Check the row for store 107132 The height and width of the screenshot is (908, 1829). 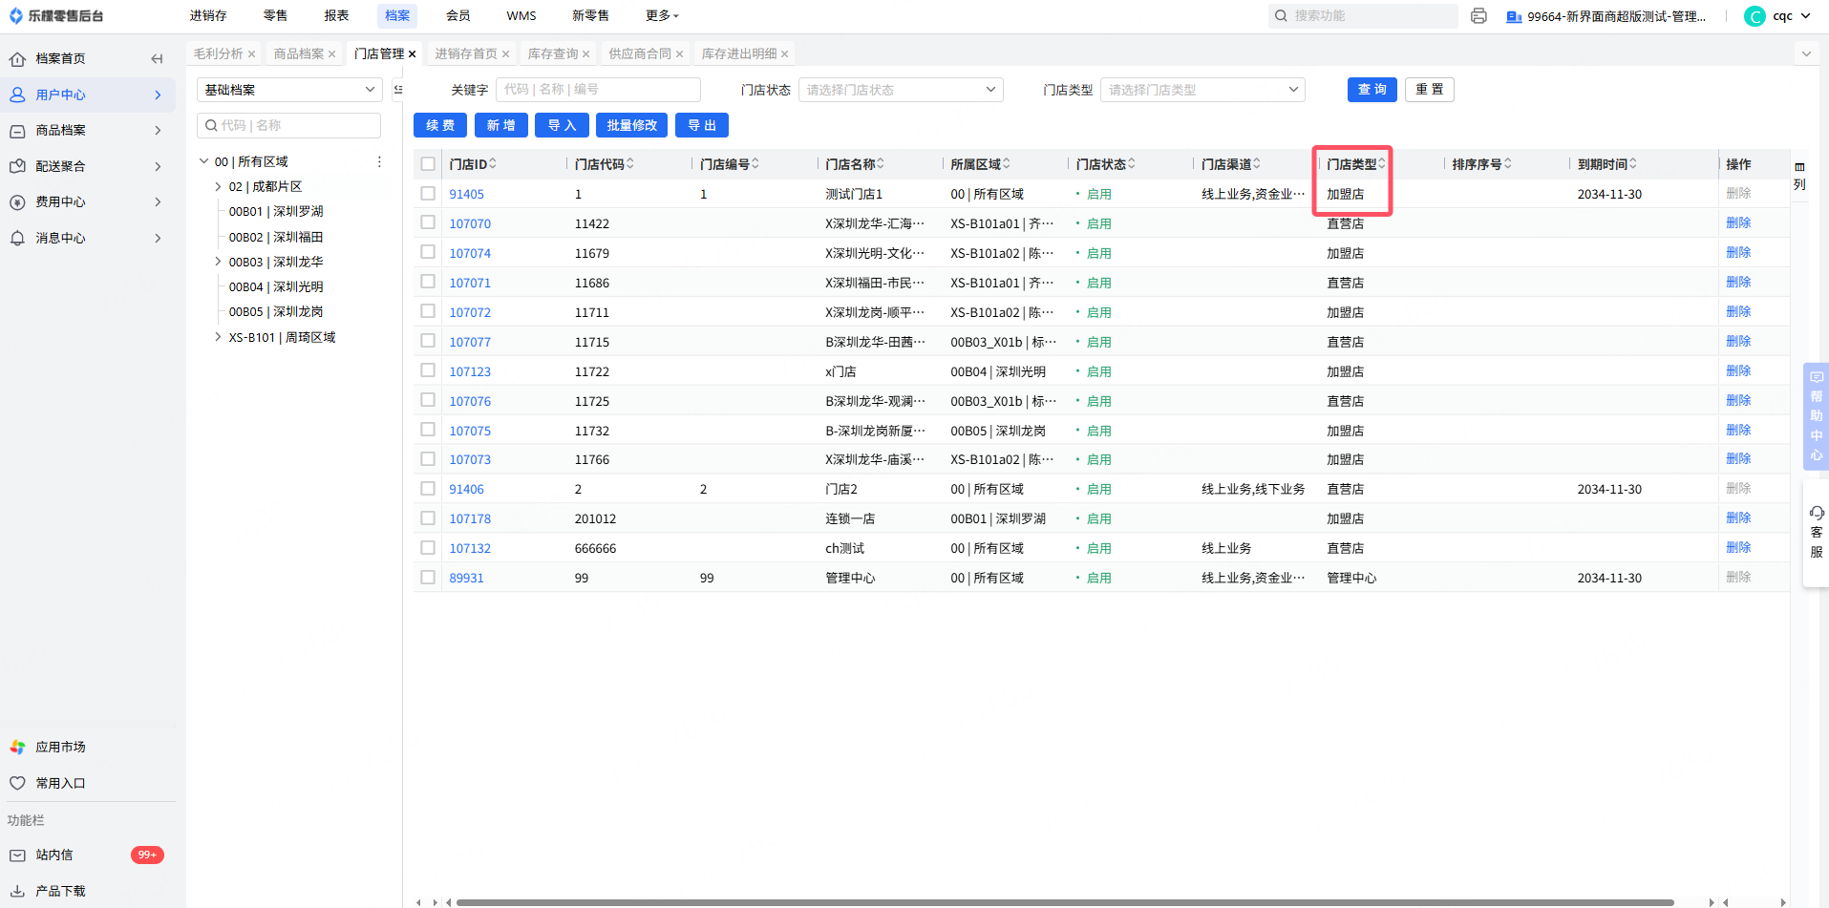tap(428, 548)
